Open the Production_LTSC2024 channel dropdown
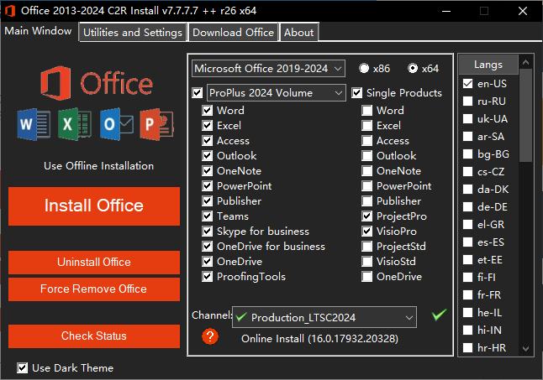The height and width of the screenshot is (380, 543). 324,317
